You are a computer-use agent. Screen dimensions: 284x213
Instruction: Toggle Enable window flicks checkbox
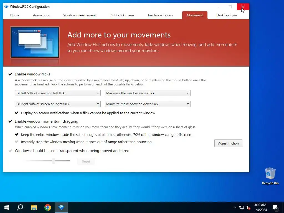(10, 74)
